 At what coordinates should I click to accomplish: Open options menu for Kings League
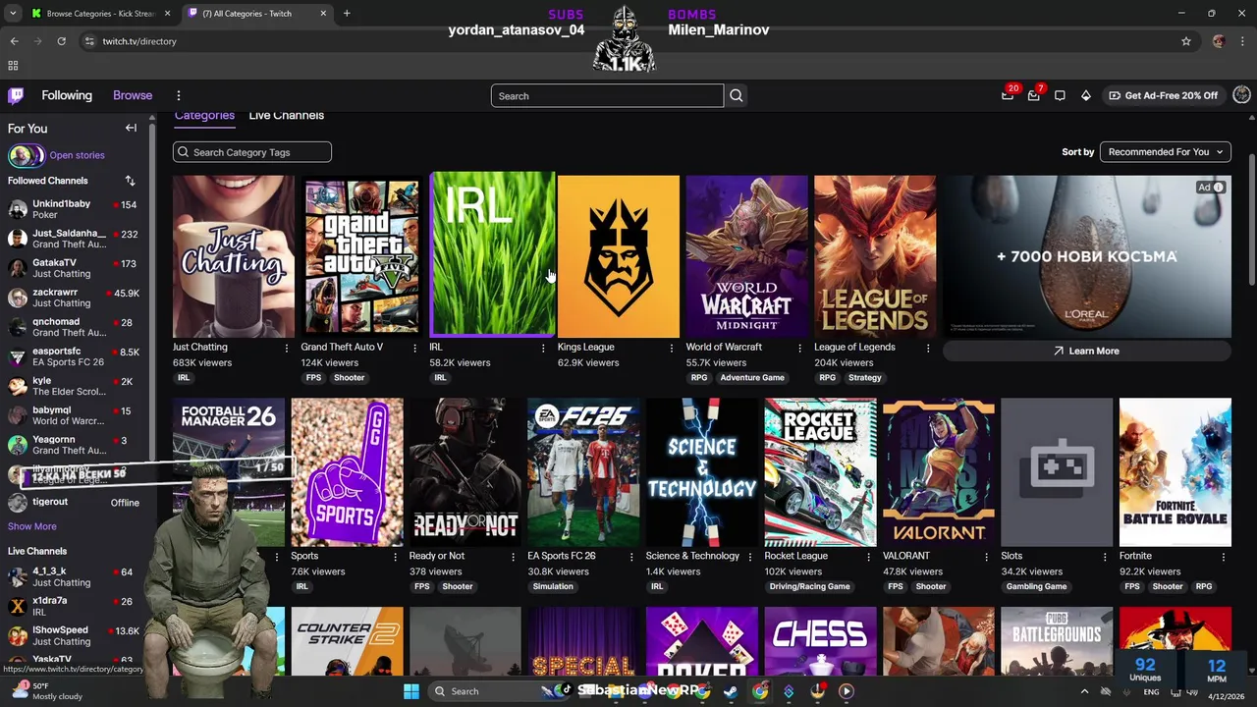(x=672, y=348)
